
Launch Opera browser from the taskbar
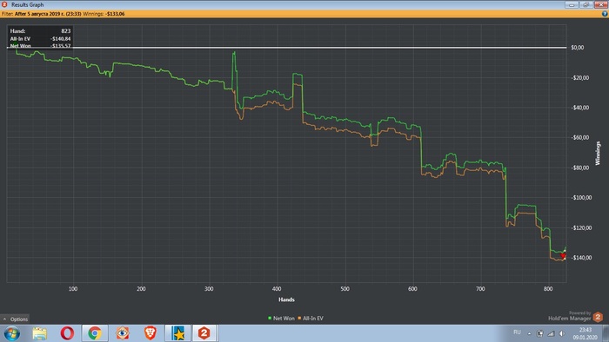pyautogui.click(x=67, y=333)
